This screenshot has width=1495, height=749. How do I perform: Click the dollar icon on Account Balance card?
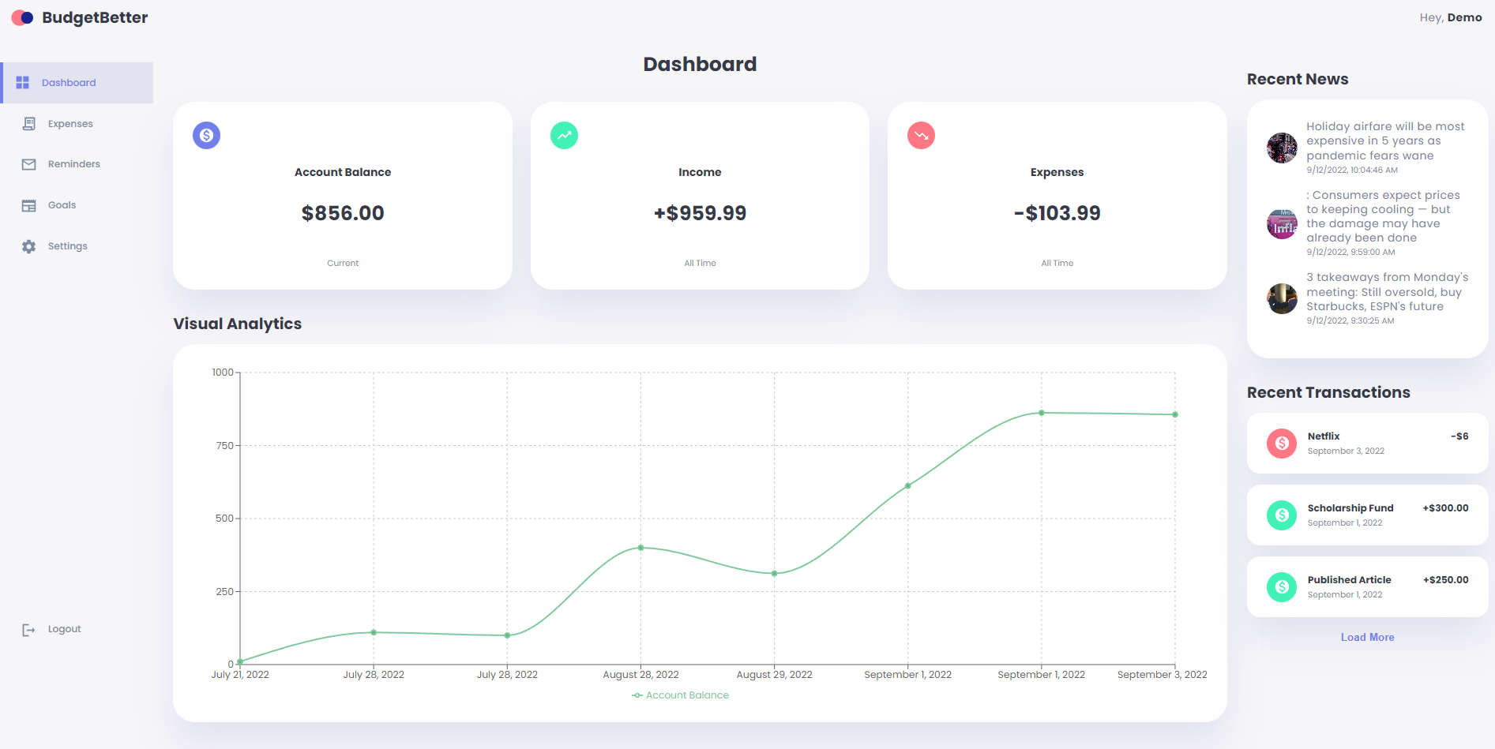pyautogui.click(x=206, y=135)
